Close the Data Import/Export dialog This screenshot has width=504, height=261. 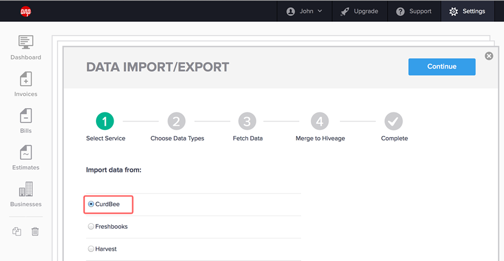click(x=489, y=56)
